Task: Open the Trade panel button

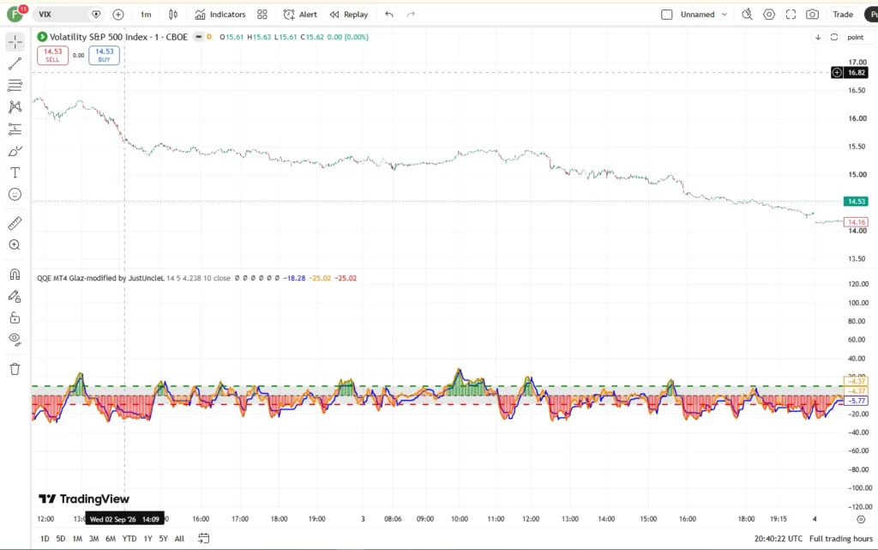Action: pyautogui.click(x=843, y=15)
